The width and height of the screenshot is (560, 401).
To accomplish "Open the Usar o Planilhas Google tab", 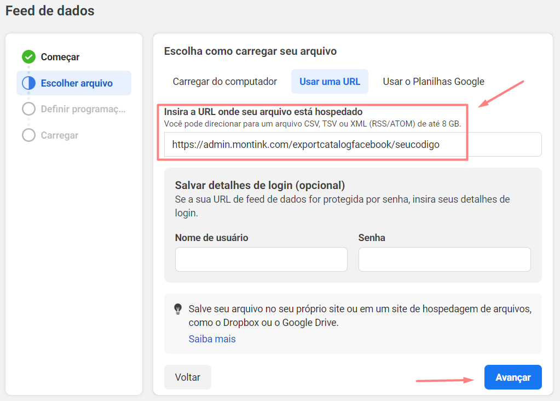I will point(434,82).
